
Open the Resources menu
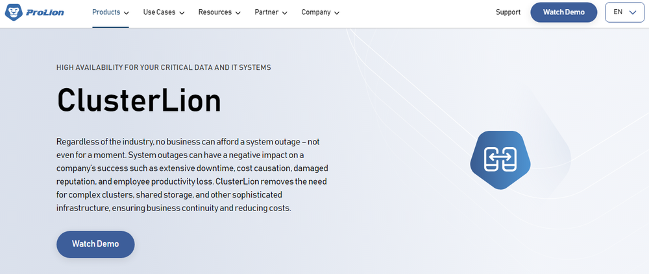[215, 12]
